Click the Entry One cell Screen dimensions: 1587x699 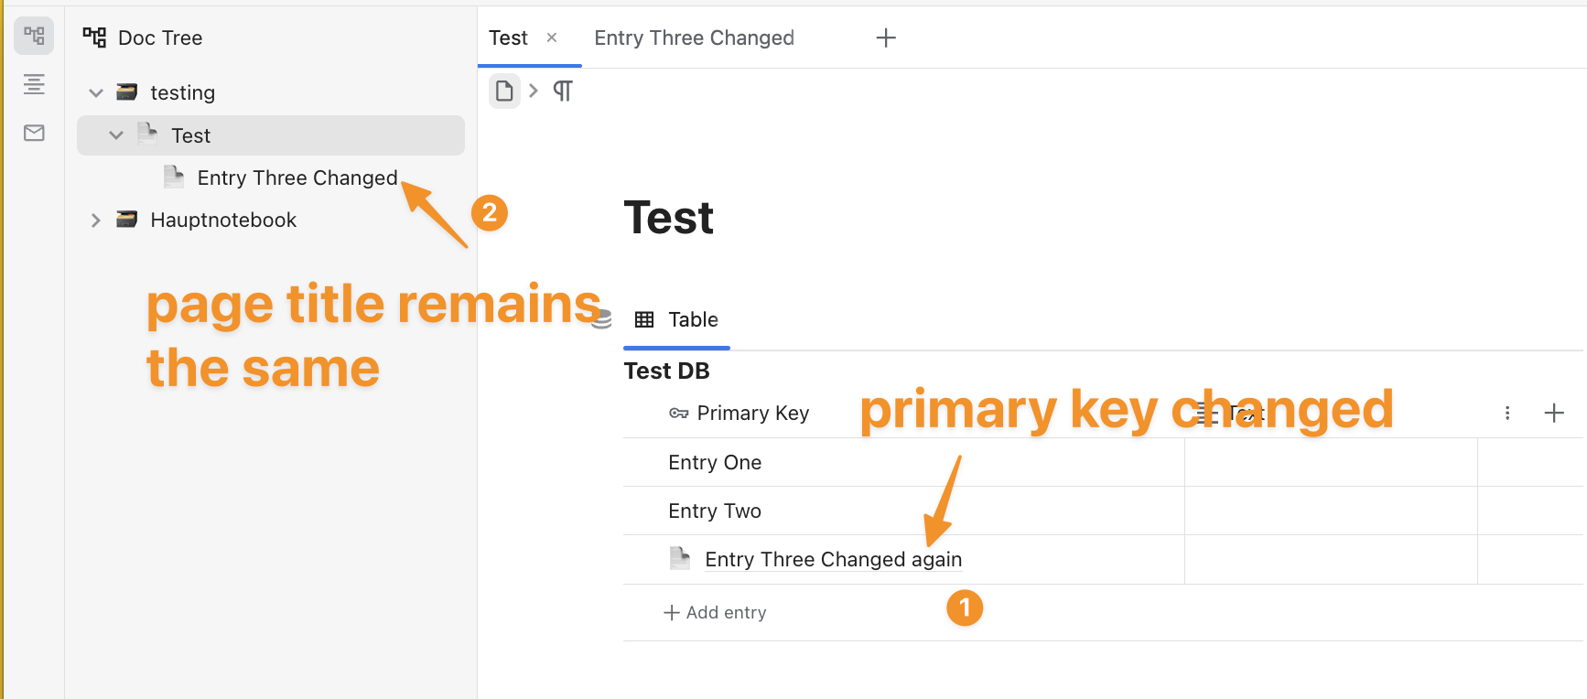(715, 463)
